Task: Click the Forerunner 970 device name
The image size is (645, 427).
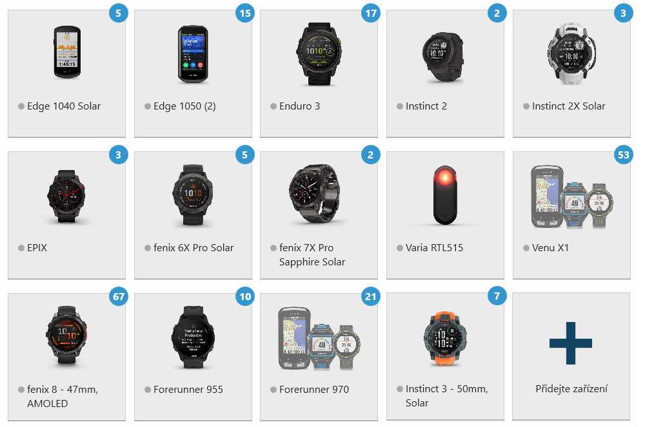Action: pyautogui.click(x=314, y=389)
